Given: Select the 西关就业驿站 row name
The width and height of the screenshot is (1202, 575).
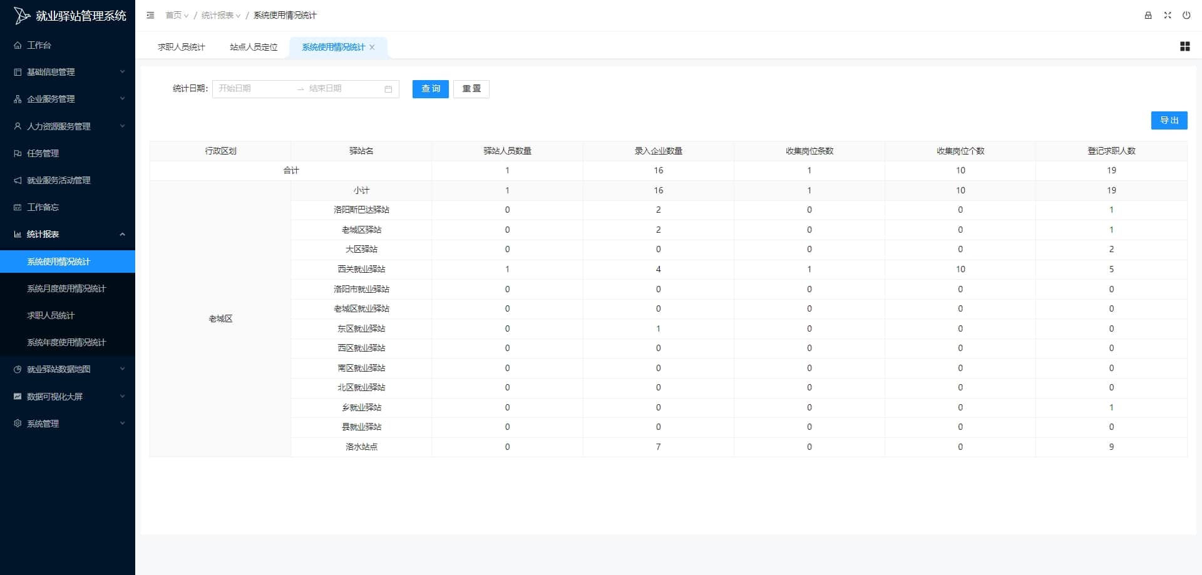Looking at the screenshot, I should click(361, 269).
